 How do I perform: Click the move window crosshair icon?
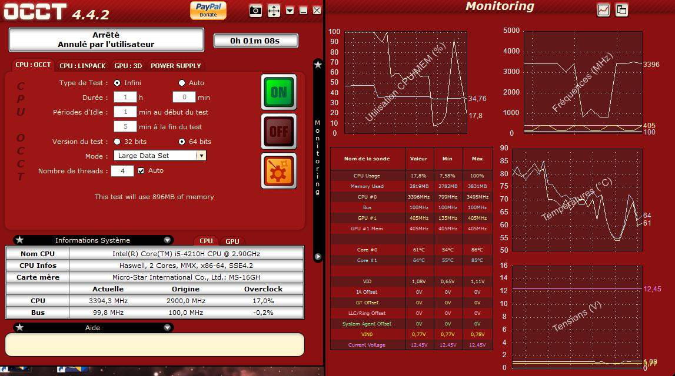tap(274, 11)
